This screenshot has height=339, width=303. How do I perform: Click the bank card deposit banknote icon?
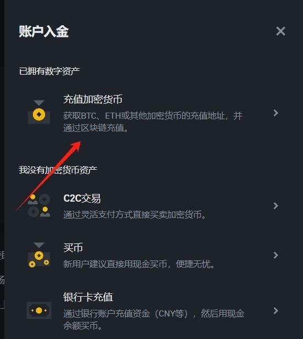[39, 310]
